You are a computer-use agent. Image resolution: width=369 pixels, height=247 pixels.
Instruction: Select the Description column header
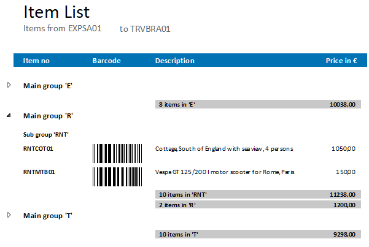click(175, 61)
